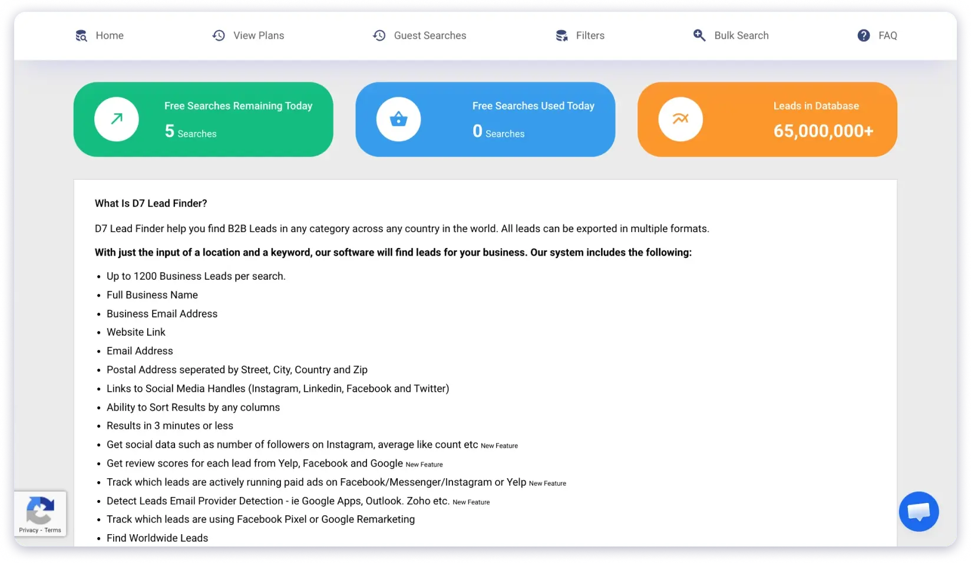Image resolution: width=971 pixels, height=563 pixels.
Task: Click the FAQ question mark icon
Action: (864, 36)
